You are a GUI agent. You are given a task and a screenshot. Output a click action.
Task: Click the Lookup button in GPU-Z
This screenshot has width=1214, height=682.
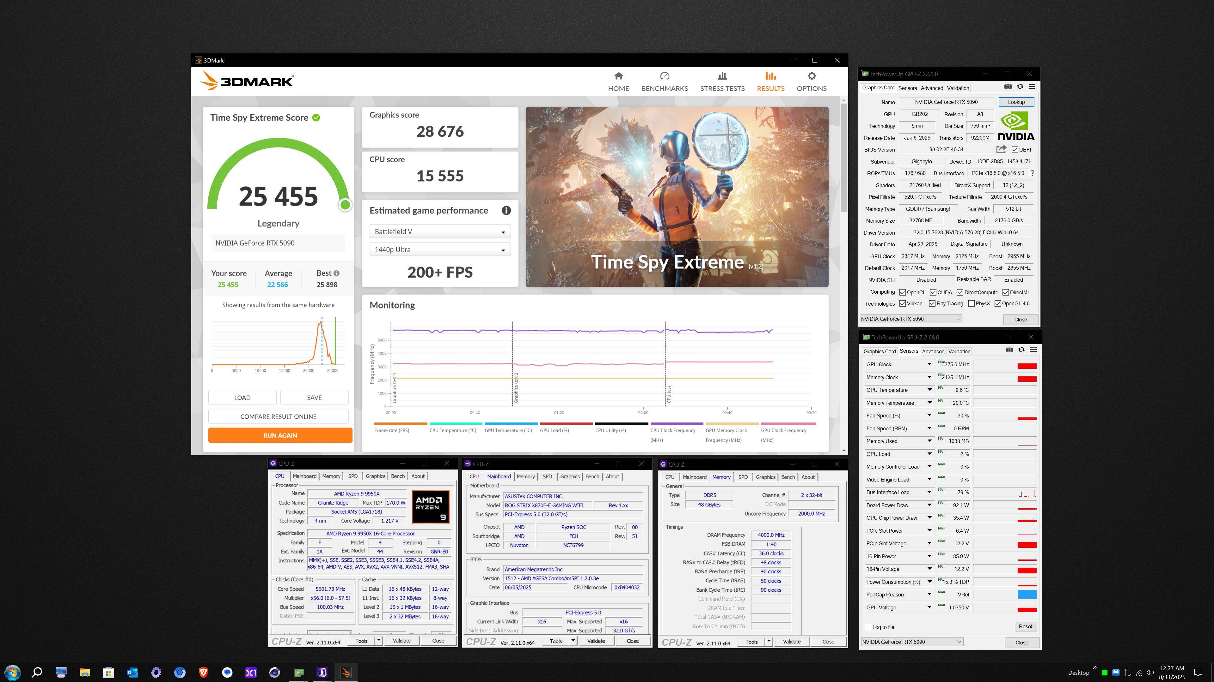pos(1016,102)
